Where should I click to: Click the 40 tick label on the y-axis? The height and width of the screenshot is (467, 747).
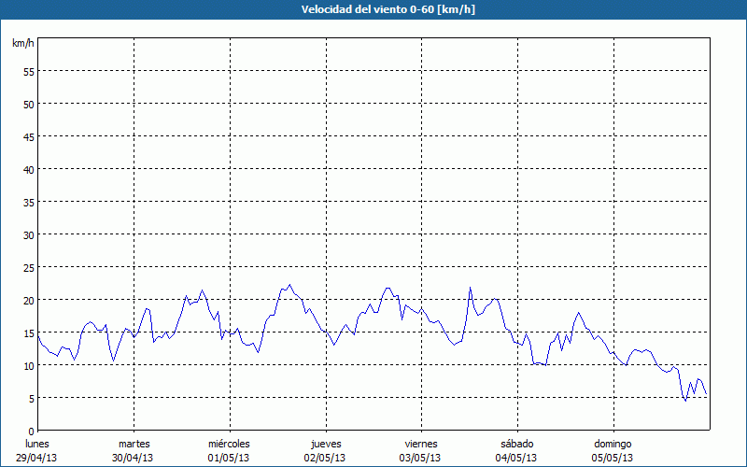click(28, 170)
